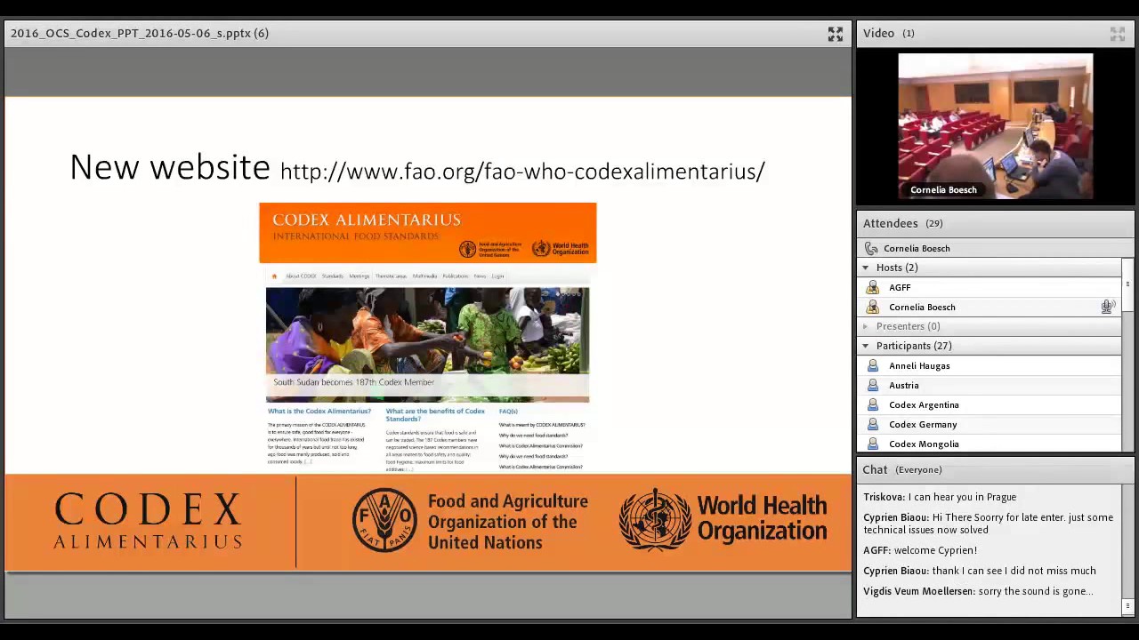Click the participant icon next to Austria
The image size is (1139, 640).
(x=872, y=385)
